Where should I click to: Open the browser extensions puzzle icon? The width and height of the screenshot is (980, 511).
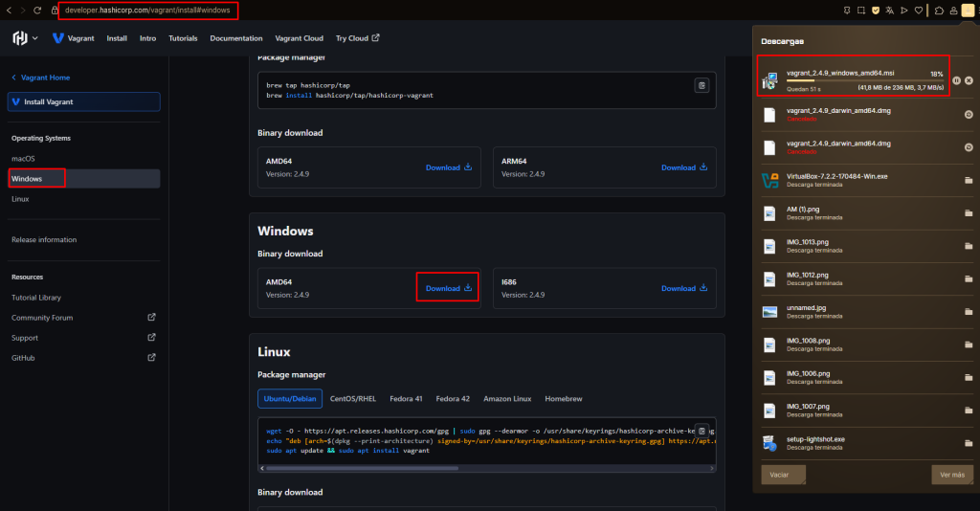939,10
